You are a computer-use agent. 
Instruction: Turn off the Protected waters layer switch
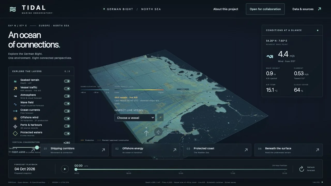pyautogui.click(x=67, y=134)
